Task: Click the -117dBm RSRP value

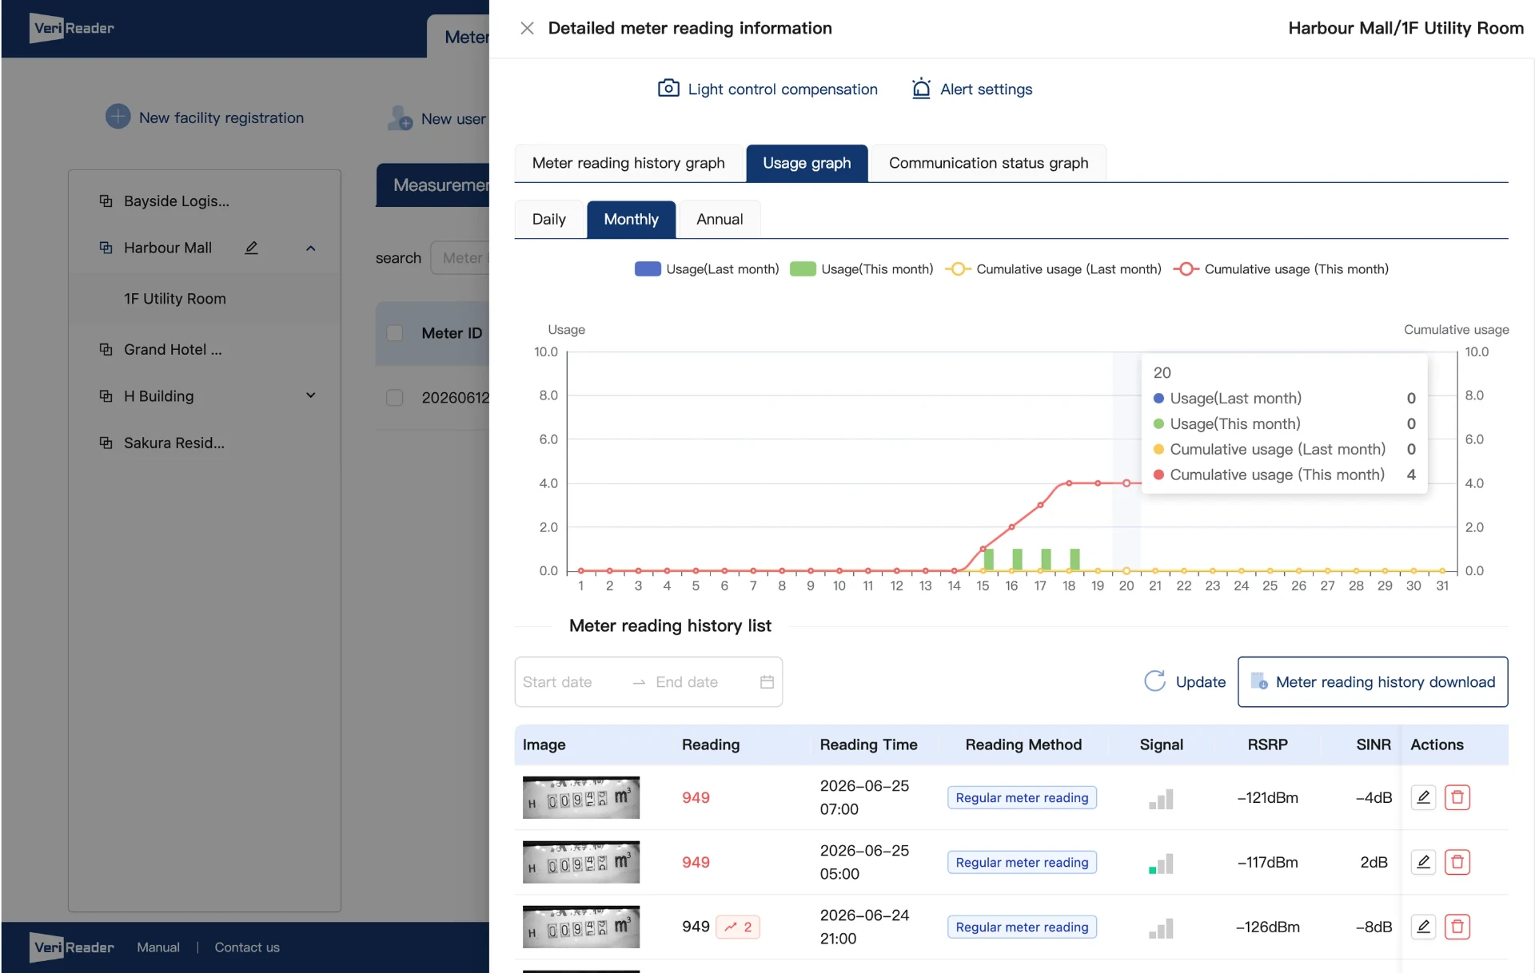Action: (x=1267, y=862)
